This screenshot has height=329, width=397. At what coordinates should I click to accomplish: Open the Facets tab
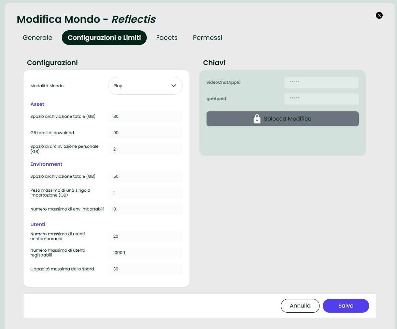[167, 38]
